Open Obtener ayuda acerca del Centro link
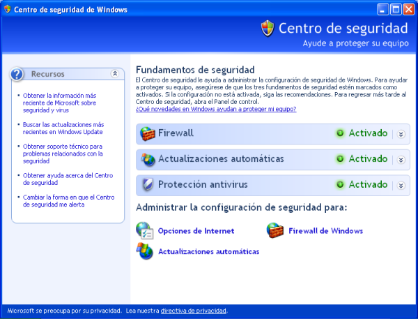 pyautogui.click(x=59, y=179)
